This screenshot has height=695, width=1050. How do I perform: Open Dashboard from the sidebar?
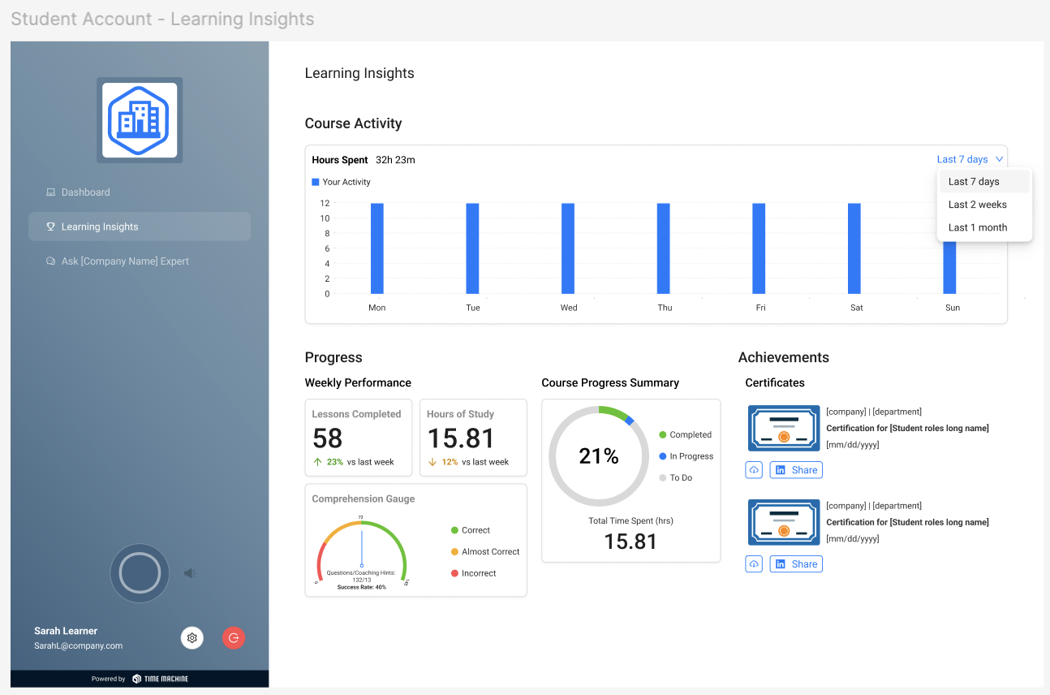[140, 192]
